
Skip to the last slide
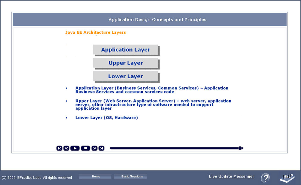coord(101,148)
